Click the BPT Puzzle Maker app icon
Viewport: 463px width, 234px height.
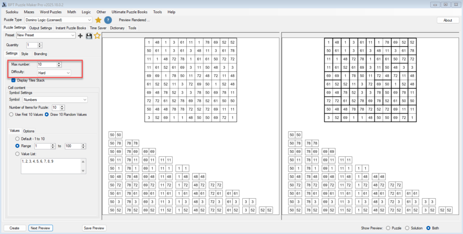(x=4, y=4)
